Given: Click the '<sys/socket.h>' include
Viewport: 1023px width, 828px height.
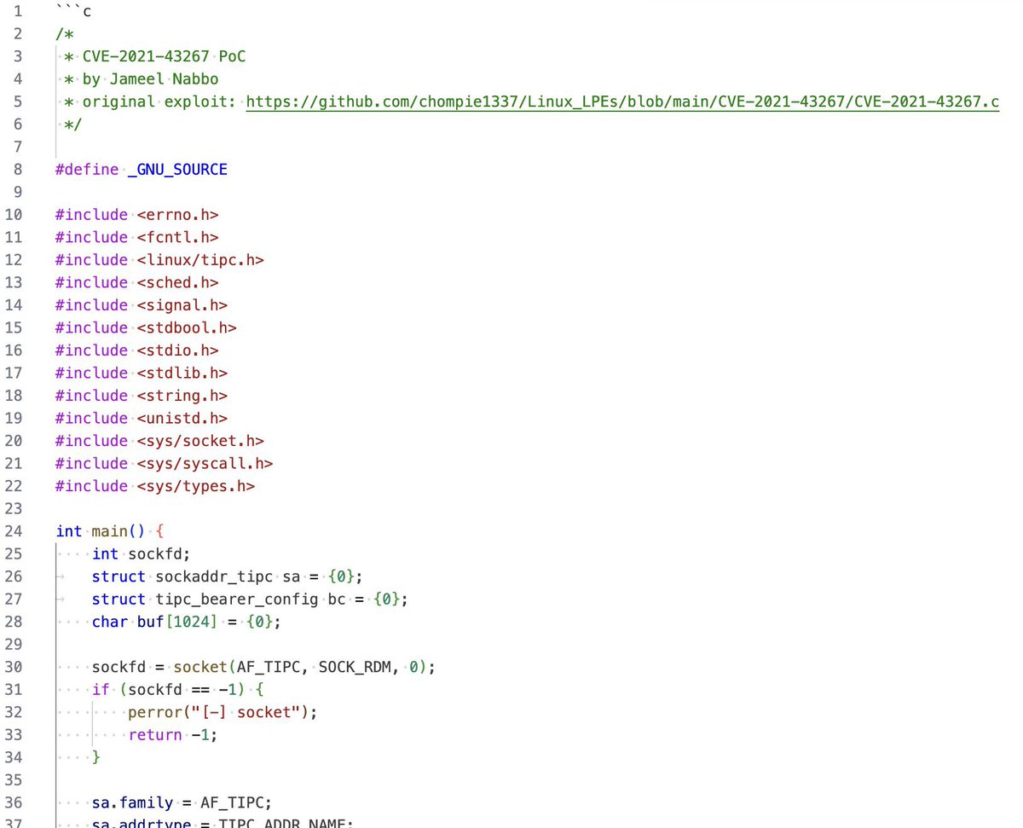Looking at the screenshot, I should click(200, 440).
